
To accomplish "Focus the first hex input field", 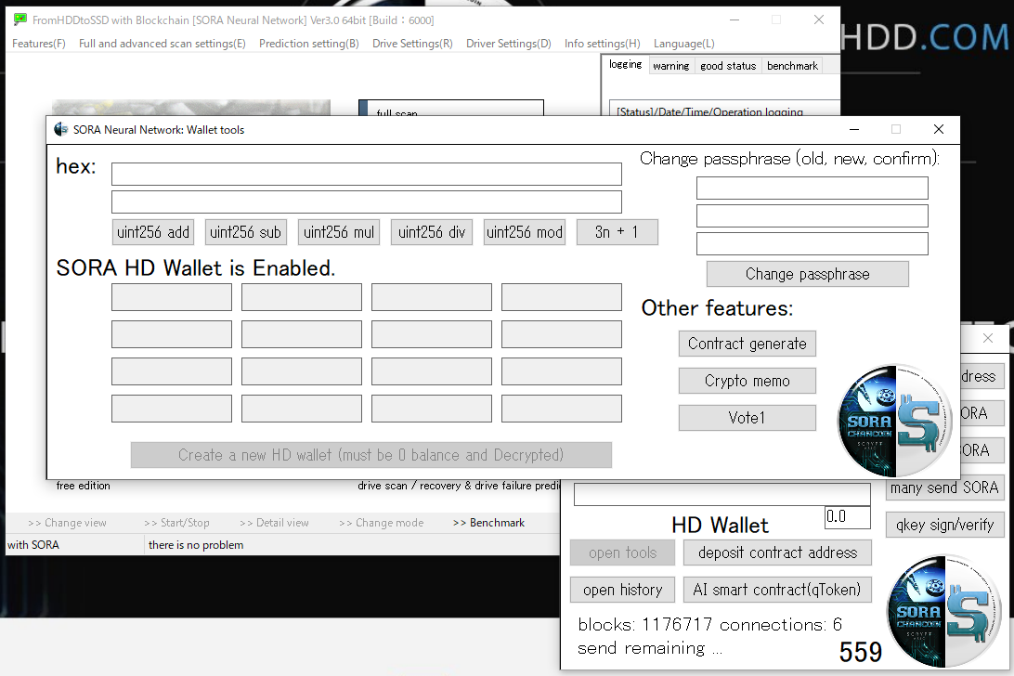I will tap(367, 174).
